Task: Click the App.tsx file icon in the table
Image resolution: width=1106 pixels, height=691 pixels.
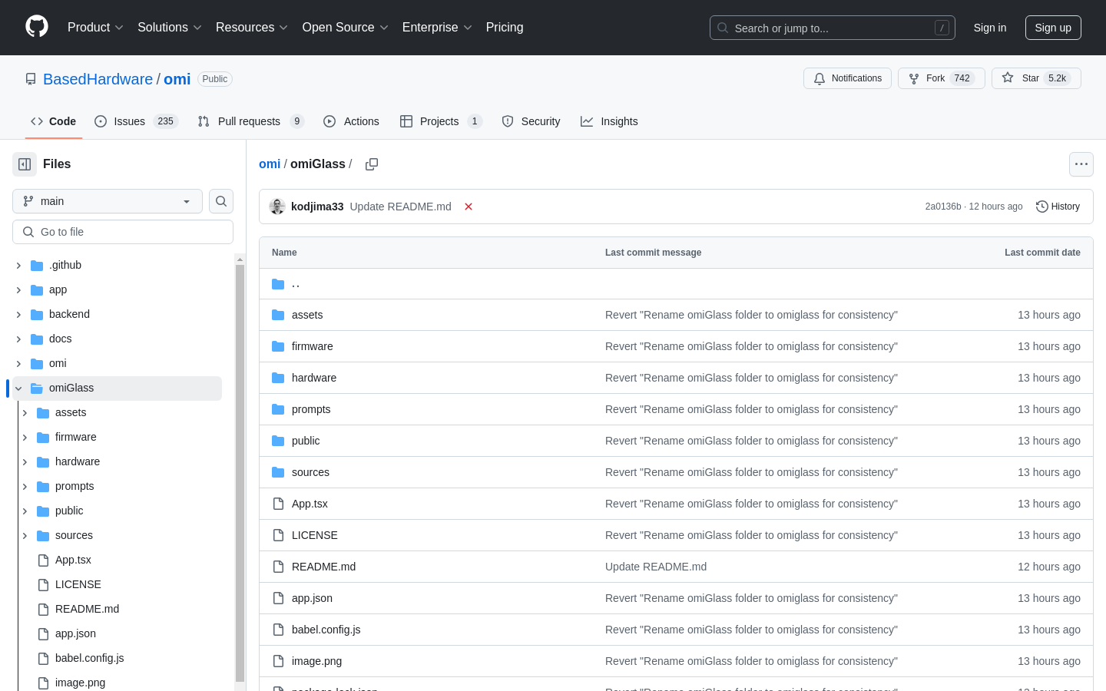Action: (x=278, y=504)
